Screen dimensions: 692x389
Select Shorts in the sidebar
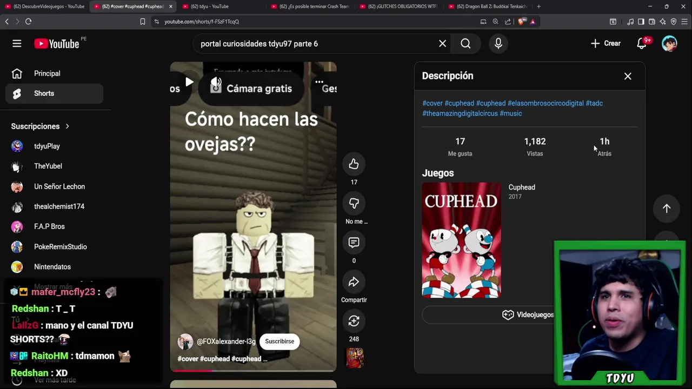[54, 93]
